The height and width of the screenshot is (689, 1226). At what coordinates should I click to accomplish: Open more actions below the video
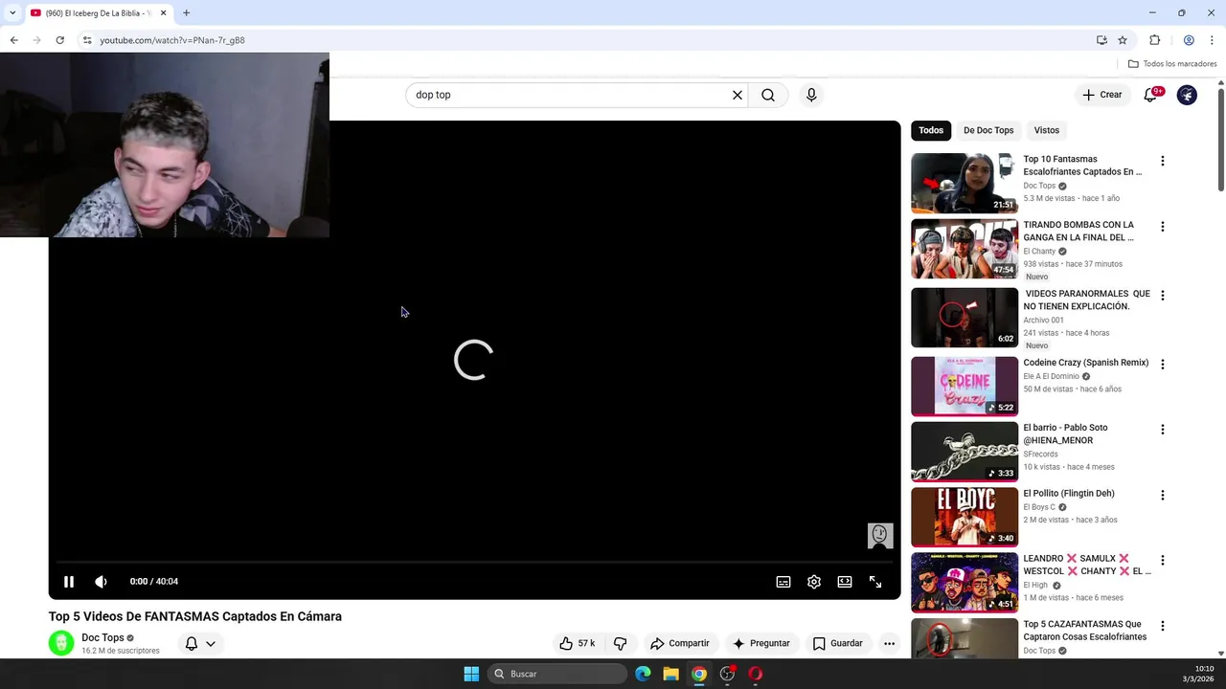(889, 643)
